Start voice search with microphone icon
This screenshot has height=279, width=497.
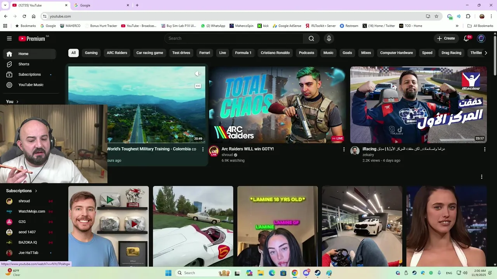329,38
